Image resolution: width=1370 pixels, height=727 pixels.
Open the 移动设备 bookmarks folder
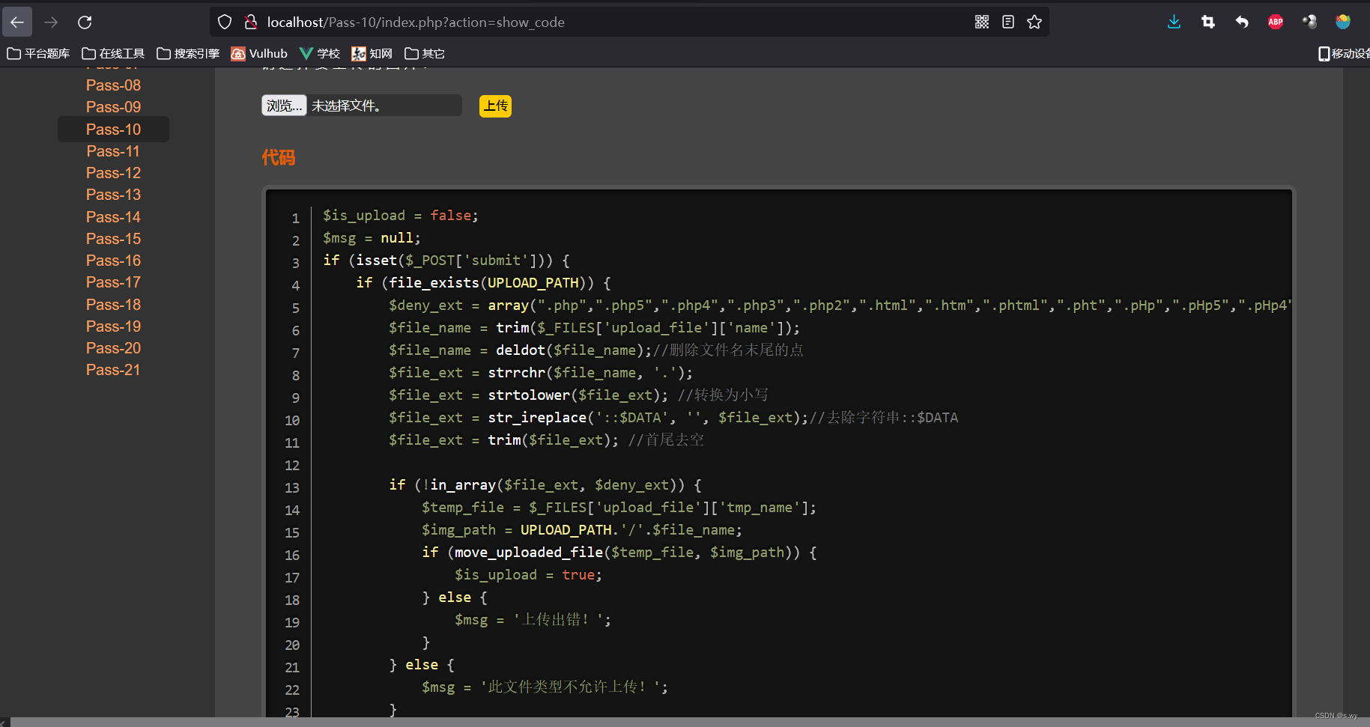pos(1344,53)
